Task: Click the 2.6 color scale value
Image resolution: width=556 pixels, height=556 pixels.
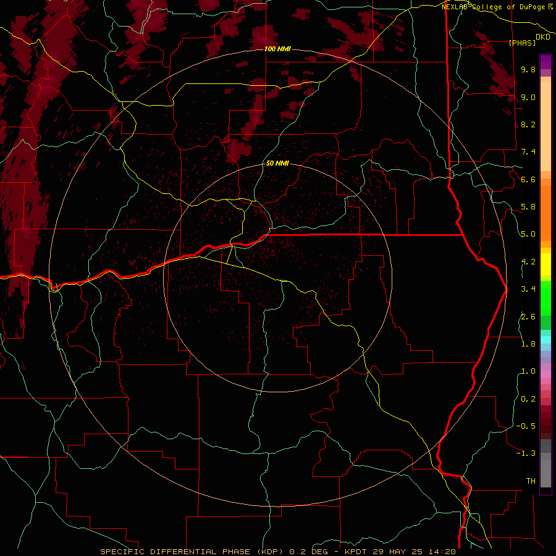Action: [x=528, y=317]
